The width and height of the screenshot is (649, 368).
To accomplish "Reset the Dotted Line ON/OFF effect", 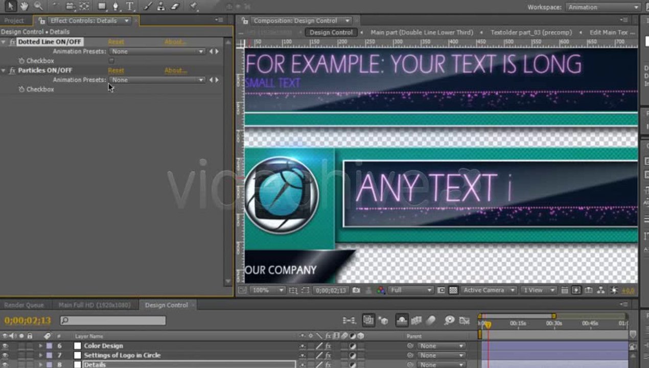I will [116, 42].
